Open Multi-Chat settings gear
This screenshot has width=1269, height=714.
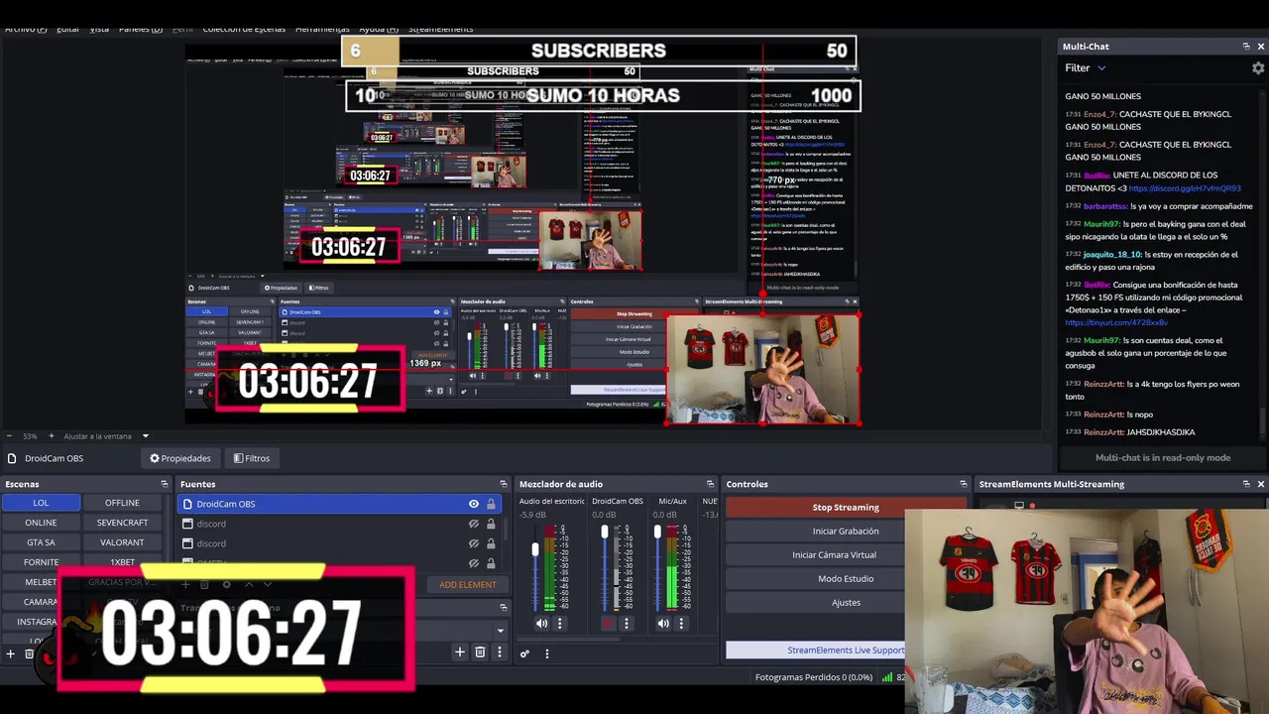[x=1258, y=68]
